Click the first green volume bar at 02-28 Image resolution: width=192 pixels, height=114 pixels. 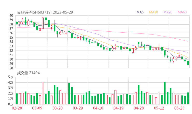tap(17, 99)
